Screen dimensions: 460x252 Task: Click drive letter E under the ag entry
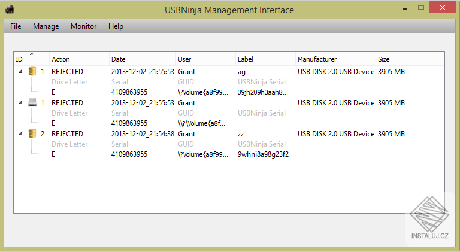pos(53,92)
